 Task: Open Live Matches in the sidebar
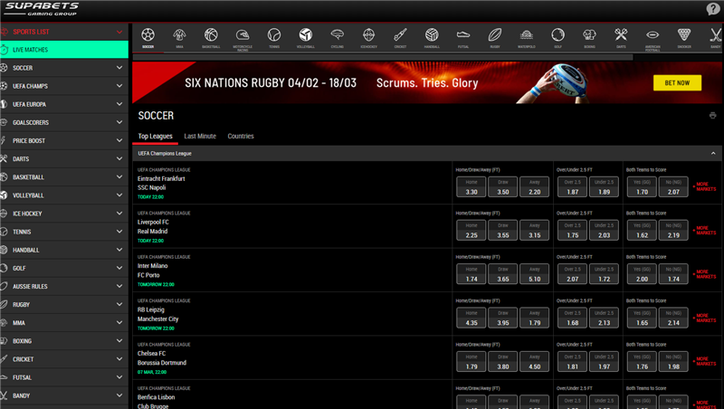[x=64, y=50]
